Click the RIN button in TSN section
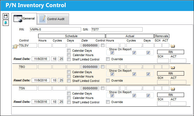 click(x=170, y=95)
